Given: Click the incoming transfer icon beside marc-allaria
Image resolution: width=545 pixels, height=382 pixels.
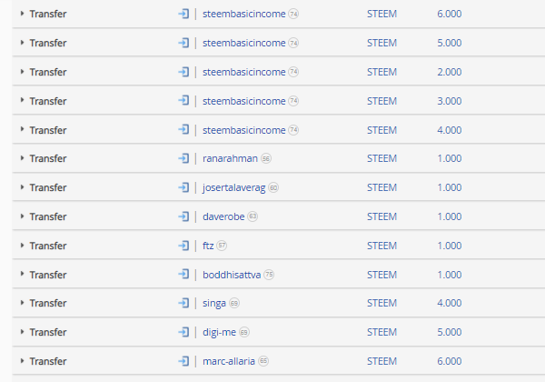Looking at the screenshot, I should coord(183,361).
